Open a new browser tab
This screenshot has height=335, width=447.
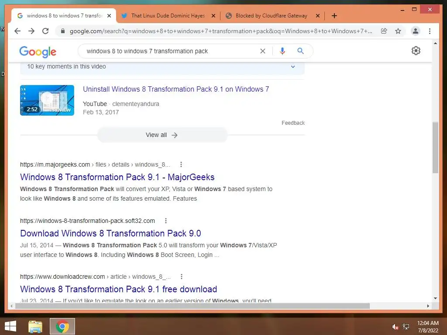[x=334, y=16]
